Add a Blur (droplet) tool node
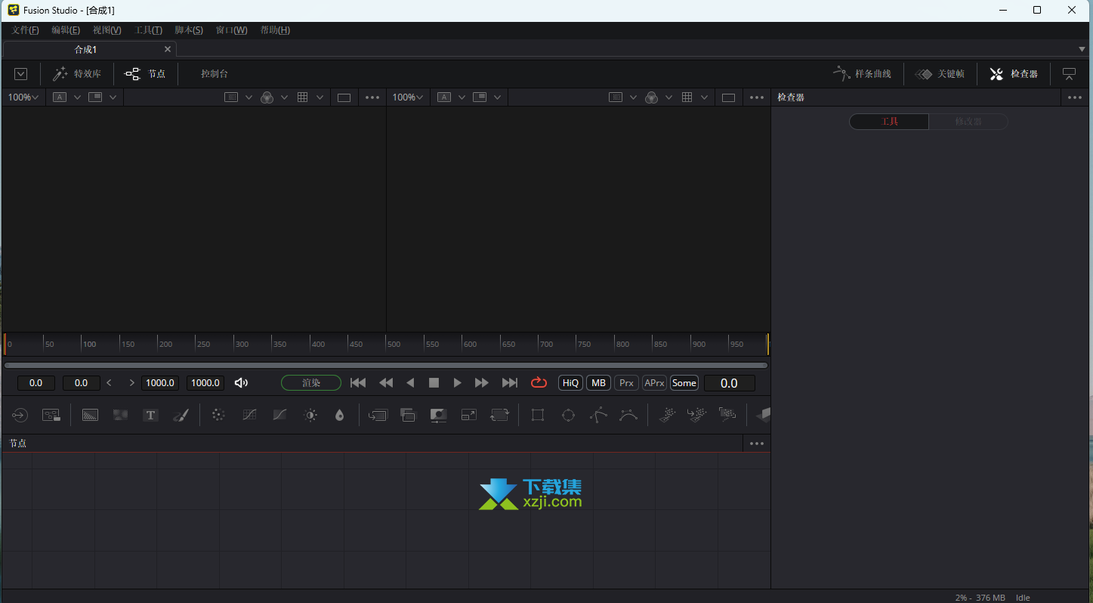The height and width of the screenshot is (603, 1093). [339, 415]
